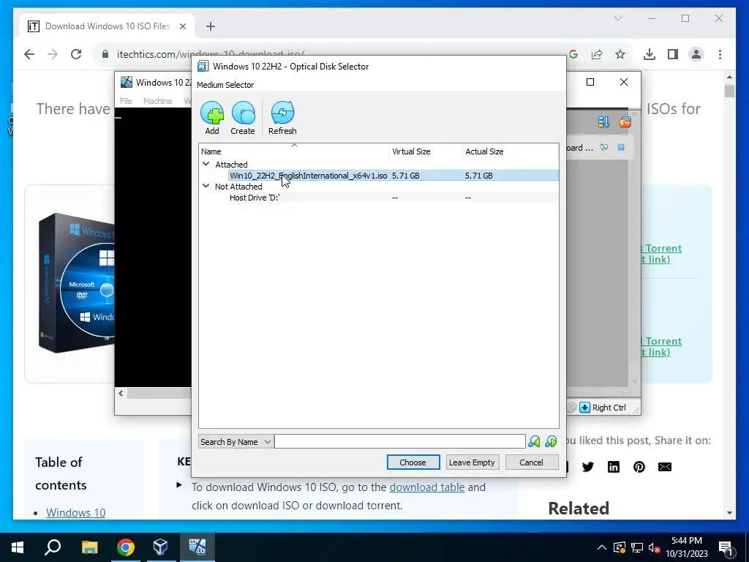Click the Optical Disk Selector title icon

click(x=203, y=67)
